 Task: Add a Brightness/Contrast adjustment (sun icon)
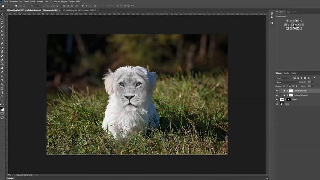tap(287, 21)
